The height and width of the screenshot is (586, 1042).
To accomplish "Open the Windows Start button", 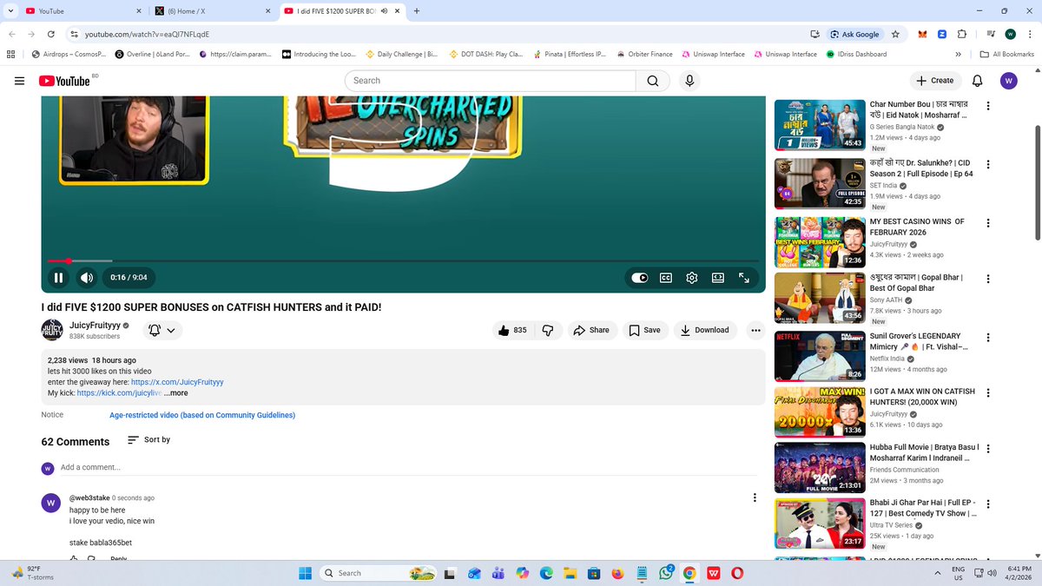I will click(305, 573).
